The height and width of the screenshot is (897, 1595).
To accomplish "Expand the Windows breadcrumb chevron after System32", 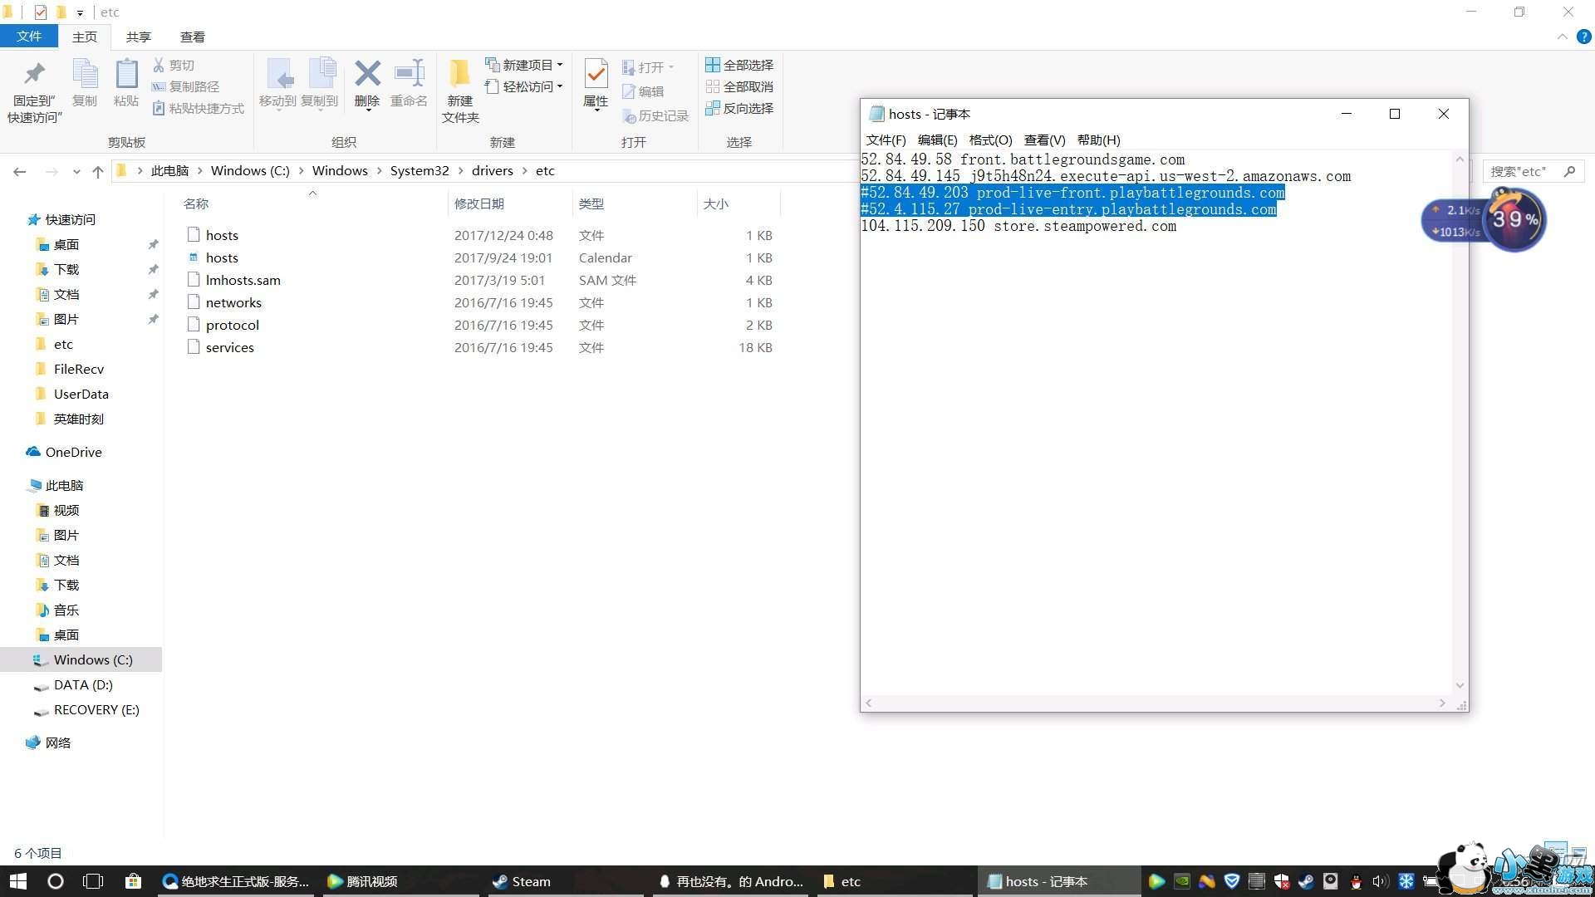I will click(x=460, y=171).
